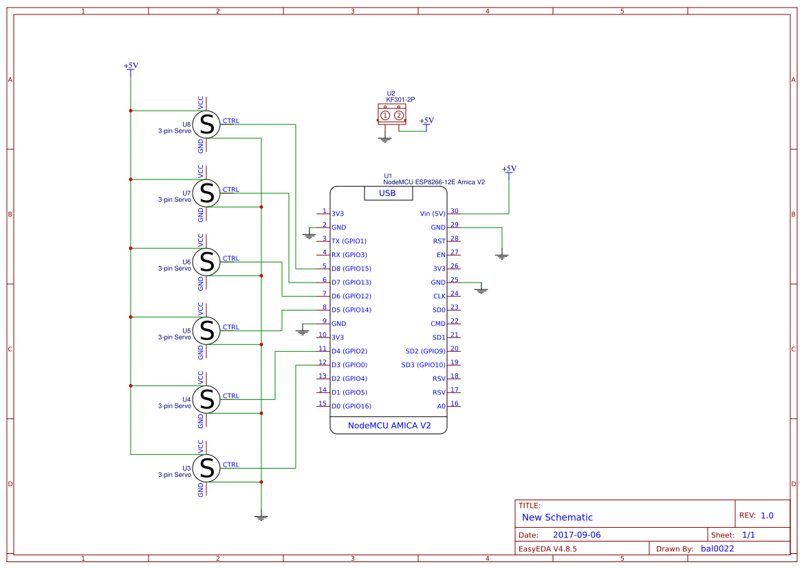Viewport: 804px width, 569px height.
Task: Click the date field 2017-09-06
Action: [x=576, y=535]
